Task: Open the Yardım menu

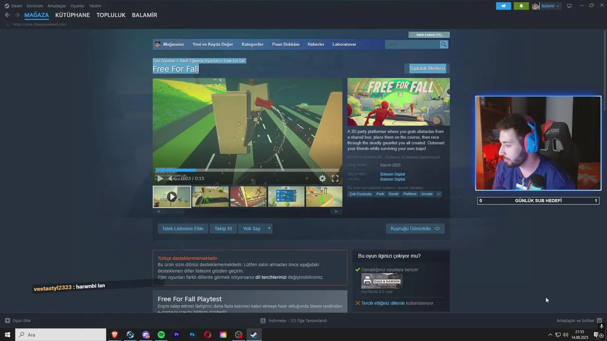Action: [95, 6]
